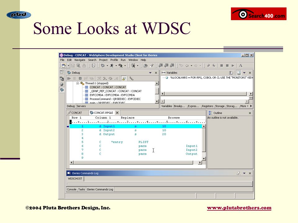Click the Run running-man toolbar icon
The width and height of the screenshot is (298, 223).
tap(112, 66)
